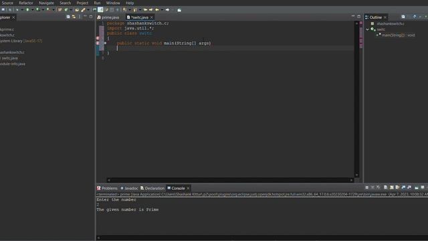428x241 pixels.
Task: Switch to the prime.java editor tab
Action: [x=108, y=17]
